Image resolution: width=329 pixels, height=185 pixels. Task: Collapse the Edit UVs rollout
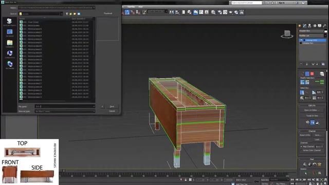click(x=312, y=106)
